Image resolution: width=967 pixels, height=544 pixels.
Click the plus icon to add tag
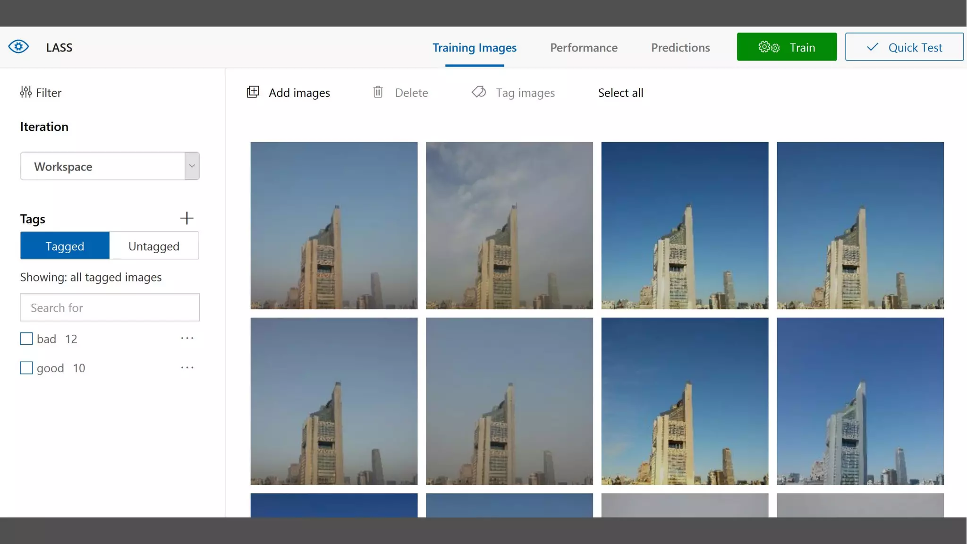point(187,218)
